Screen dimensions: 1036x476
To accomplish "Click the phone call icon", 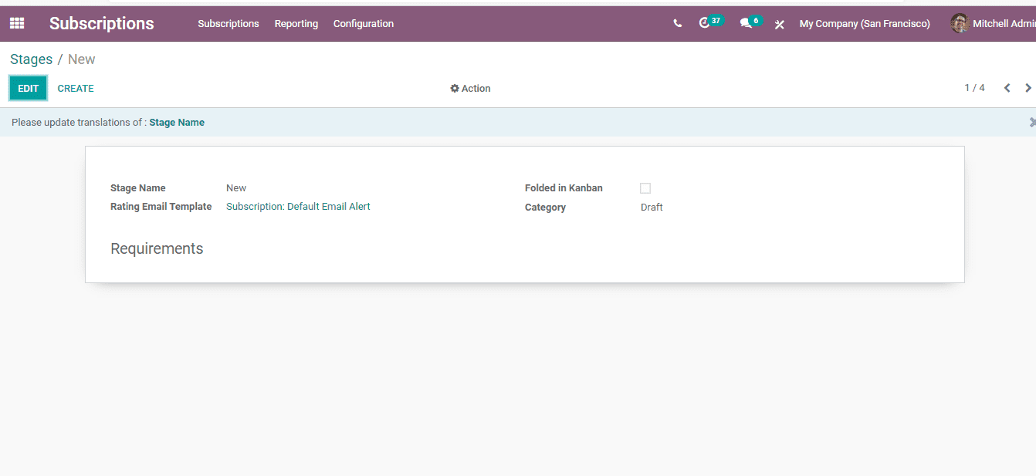I will (678, 24).
